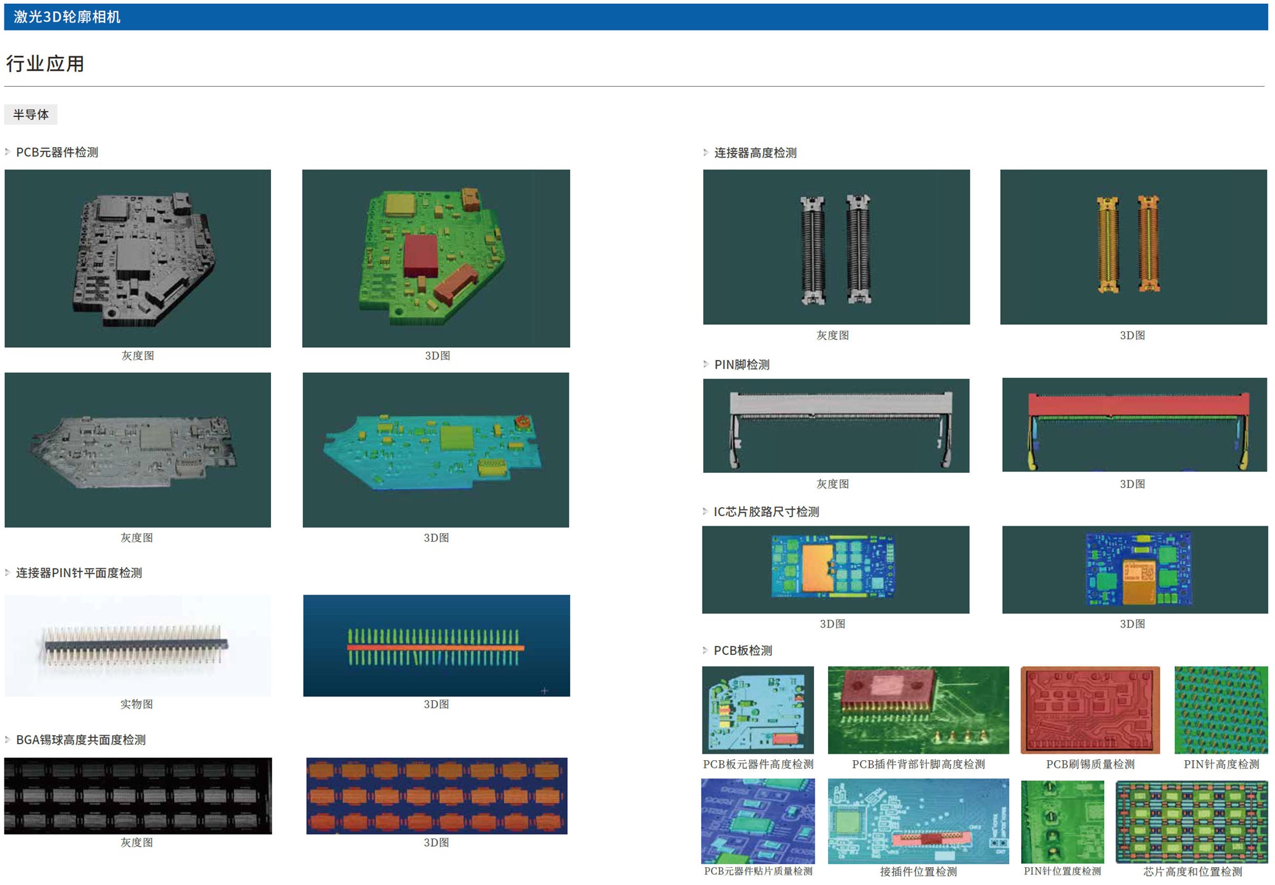The height and width of the screenshot is (885, 1275).
Task: Open the PCB板元器件高度检测 thumbnail
Action: point(758,710)
